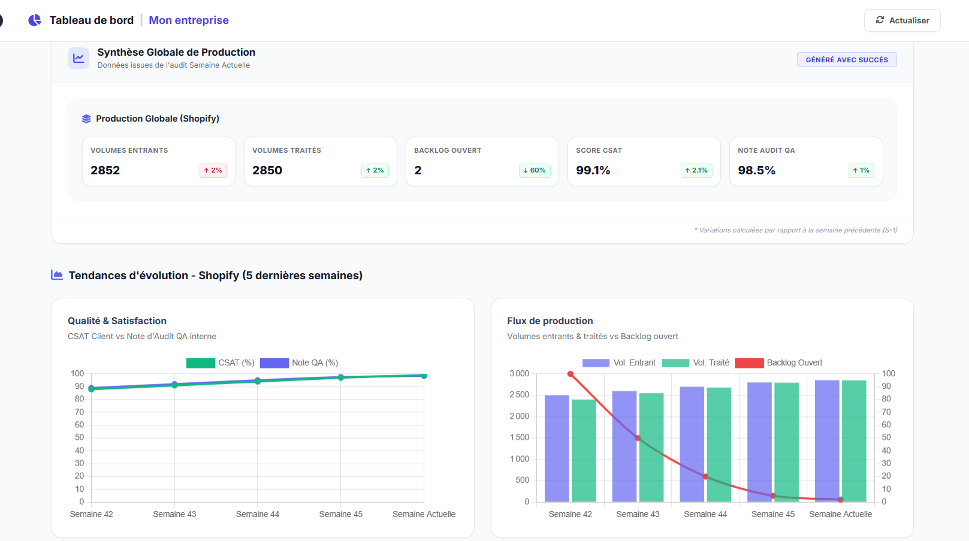Hide the Backlog Ouvert series via legend
969x541 pixels.
tap(778, 362)
